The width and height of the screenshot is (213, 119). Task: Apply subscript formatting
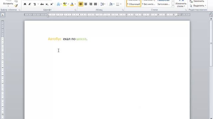click(x=47, y=4)
